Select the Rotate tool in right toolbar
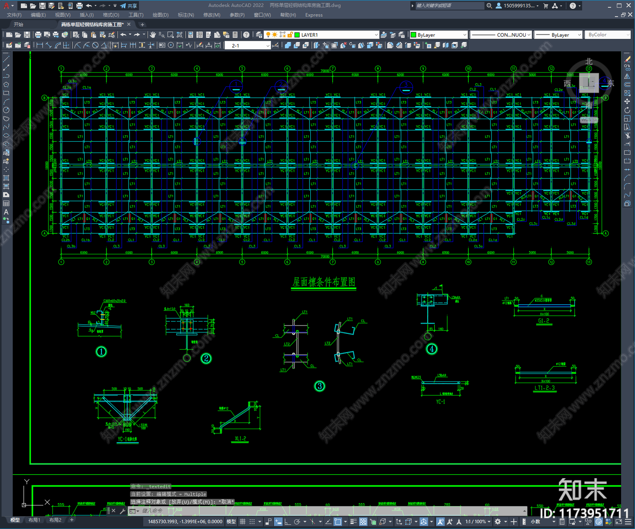The image size is (635, 529). 627,110
